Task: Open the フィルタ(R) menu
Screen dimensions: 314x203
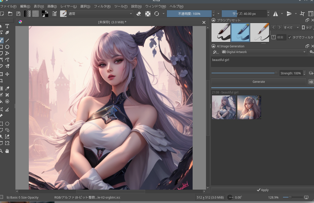Action: 102,6
